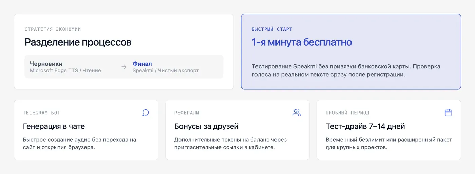Open the 'Тест-драйв 7–14 дней' card title

click(365, 127)
